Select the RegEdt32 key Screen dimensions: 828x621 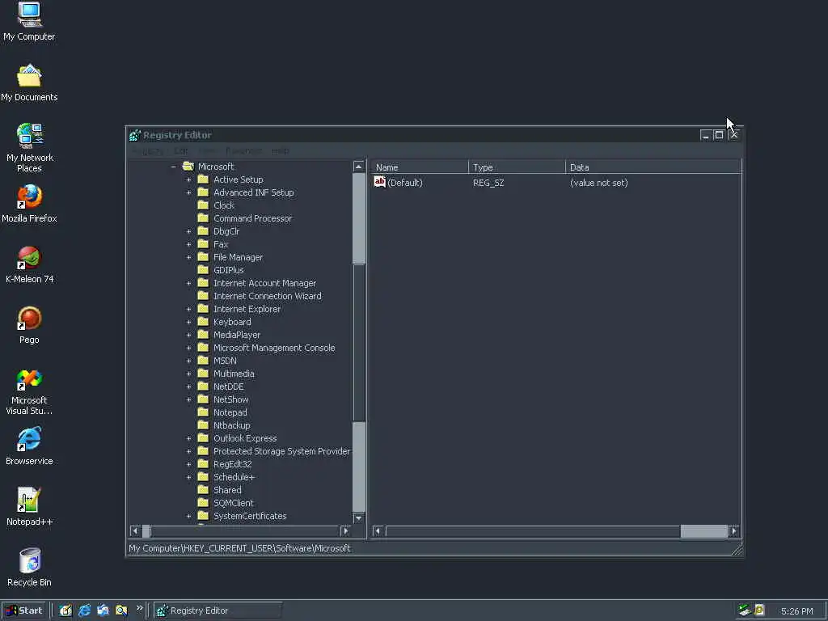(232, 464)
